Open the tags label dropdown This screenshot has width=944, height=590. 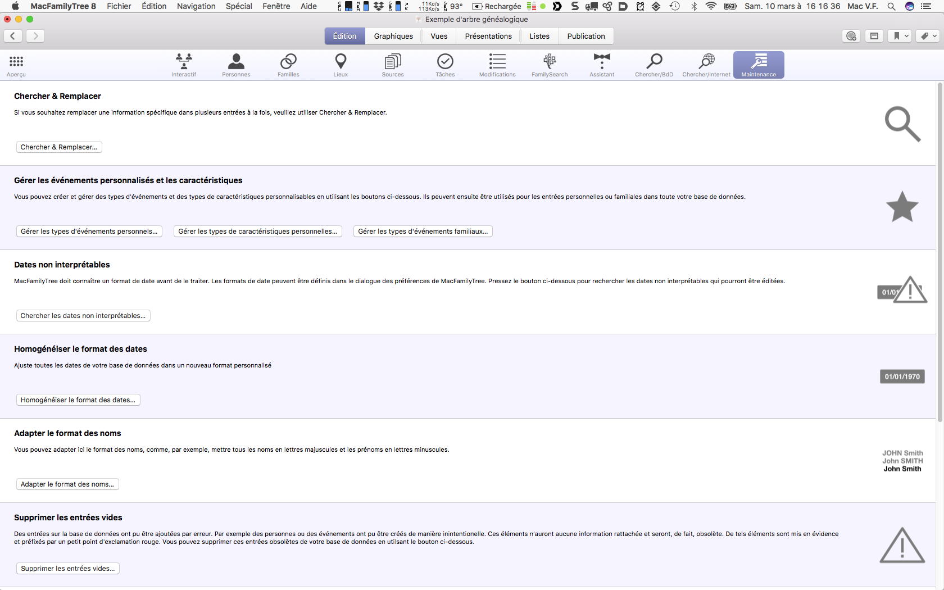tap(928, 36)
